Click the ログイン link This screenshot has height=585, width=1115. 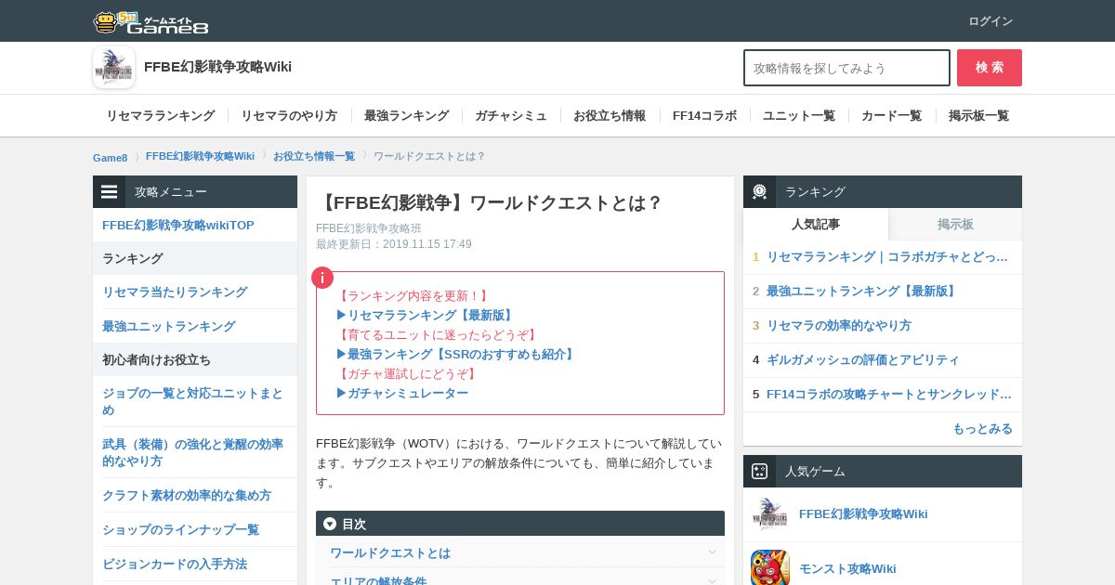[x=990, y=21]
